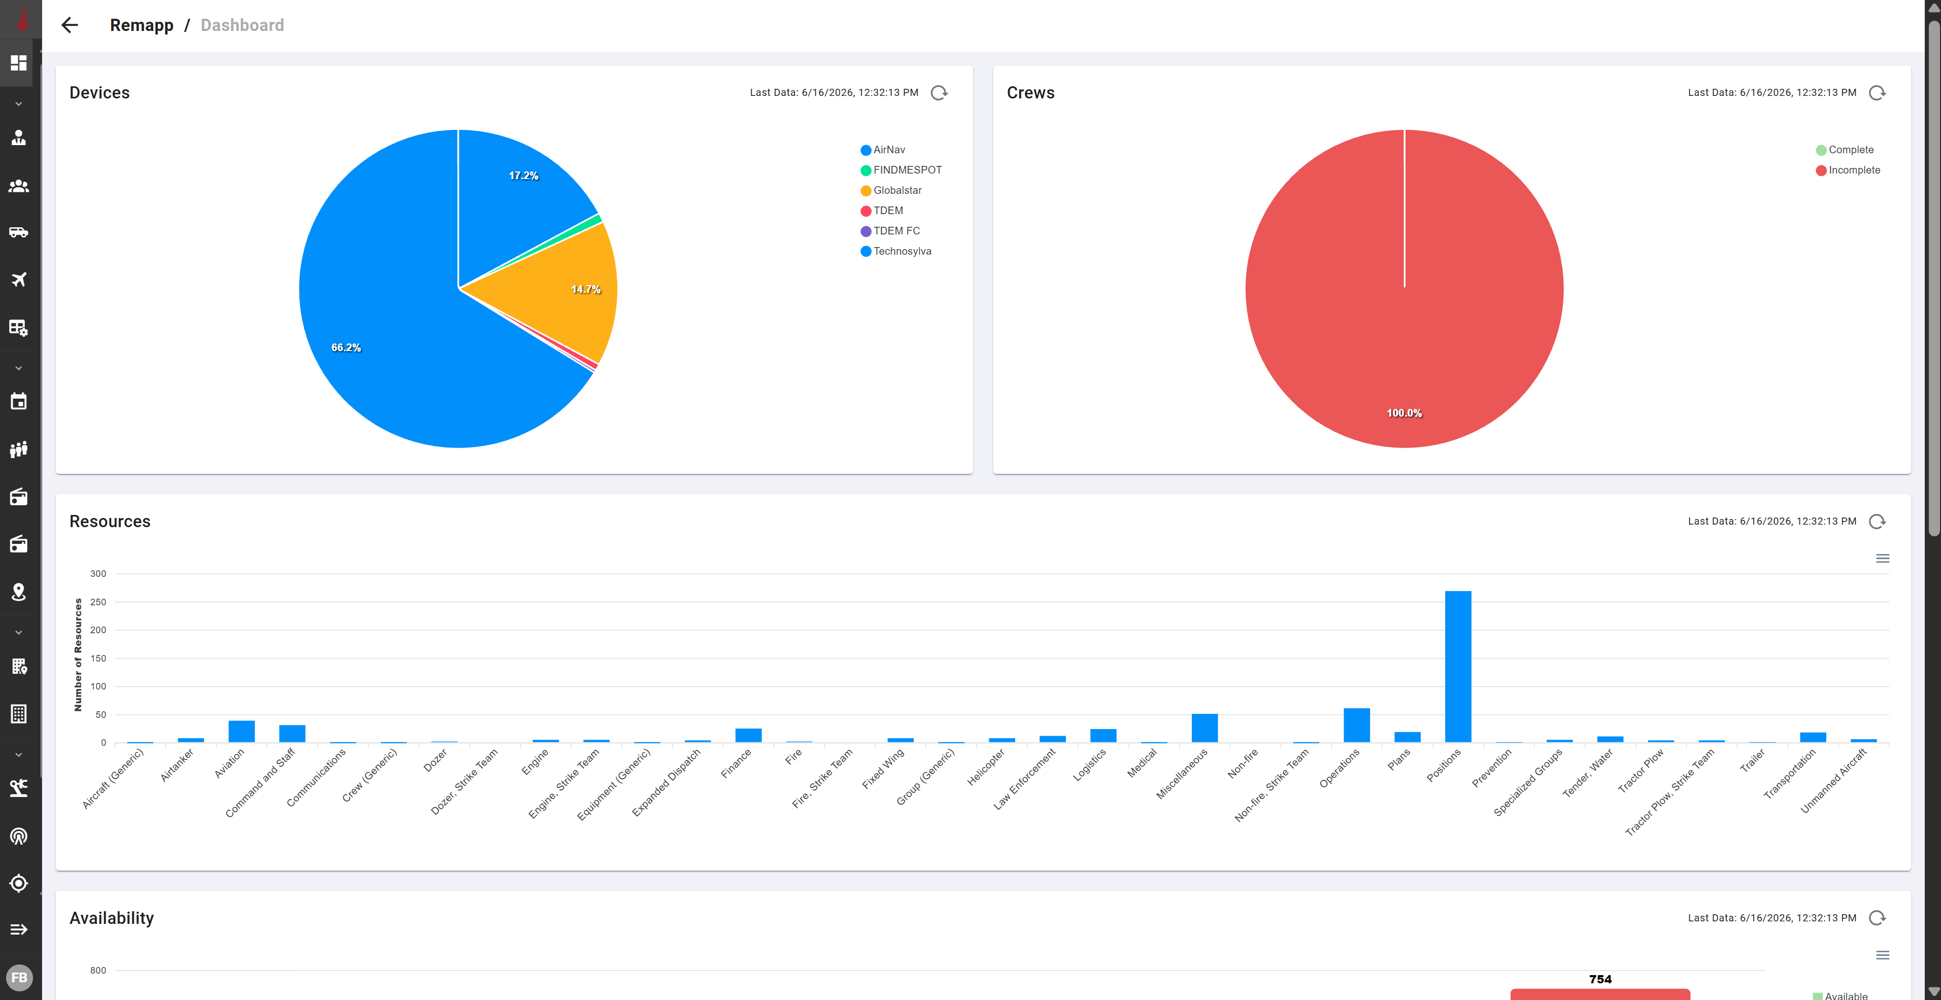Toggle Globalstar series in the Devices legend
1941x1000 pixels.
(891, 190)
